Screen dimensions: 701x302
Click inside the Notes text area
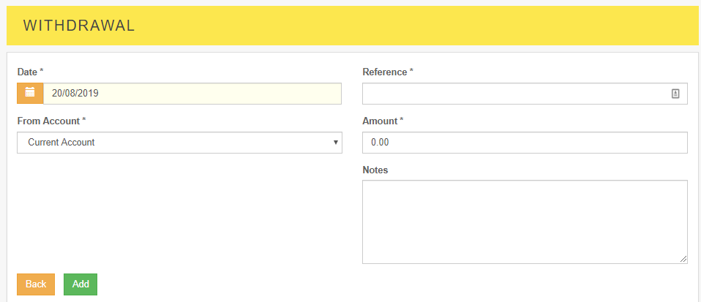click(x=525, y=222)
